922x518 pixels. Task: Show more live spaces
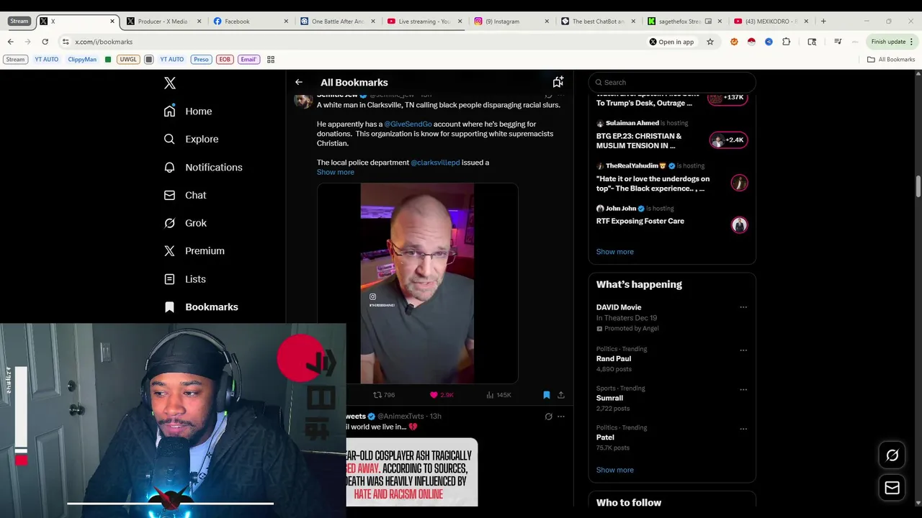[x=615, y=252]
